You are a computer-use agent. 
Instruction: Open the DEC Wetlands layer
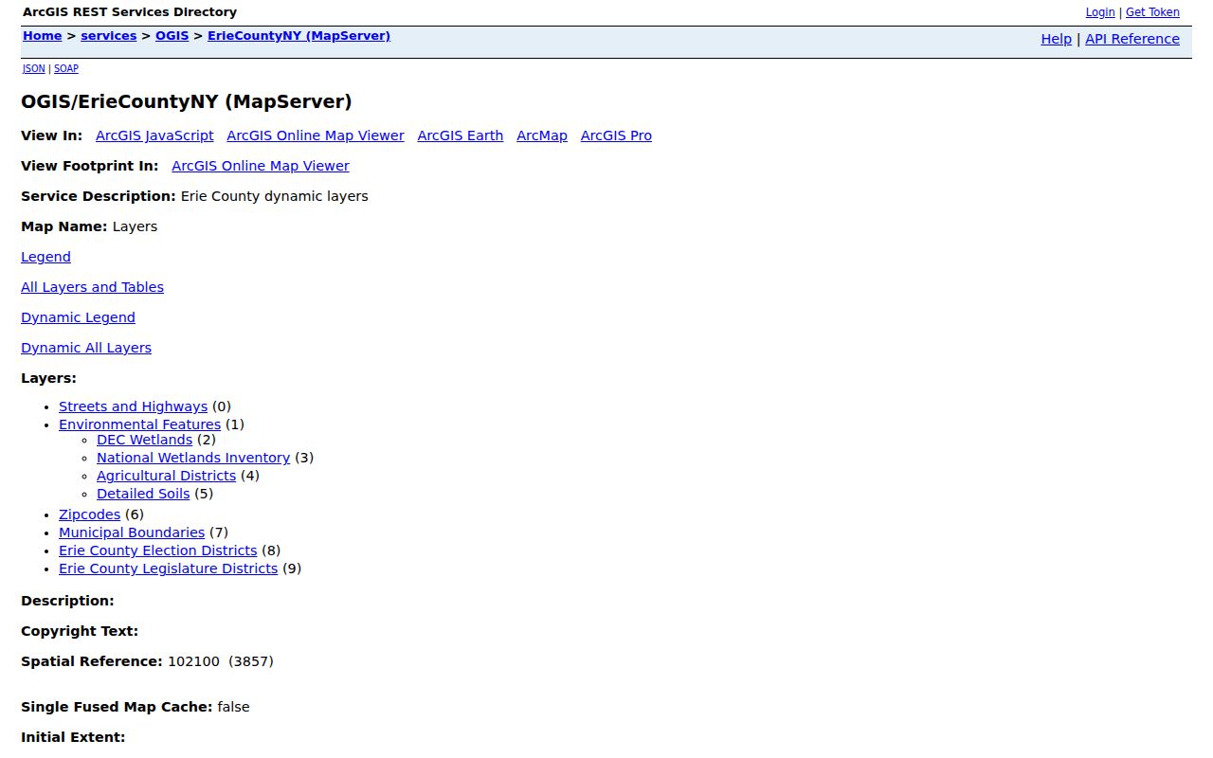(144, 440)
